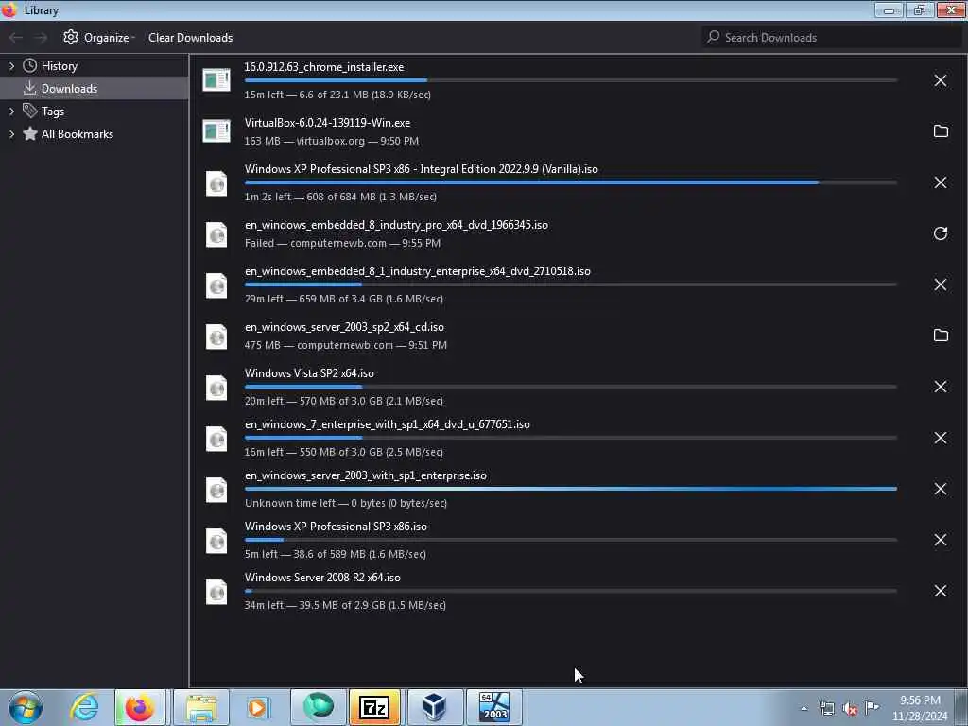Expand the Tags tree node
The width and height of the screenshot is (968, 726).
(x=11, y=112)
